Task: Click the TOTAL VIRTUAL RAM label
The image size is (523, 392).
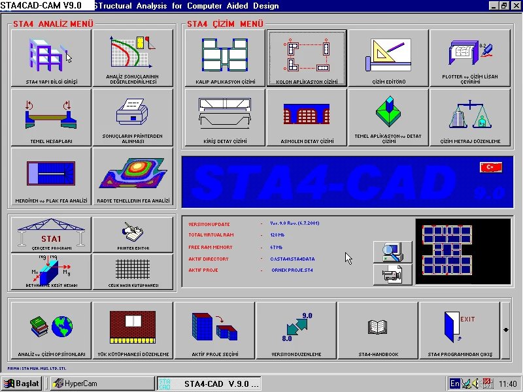Action: (x=211, y=235)
